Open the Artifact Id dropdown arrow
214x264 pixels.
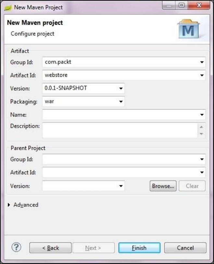pyautogui.click(x=202, y=75)
